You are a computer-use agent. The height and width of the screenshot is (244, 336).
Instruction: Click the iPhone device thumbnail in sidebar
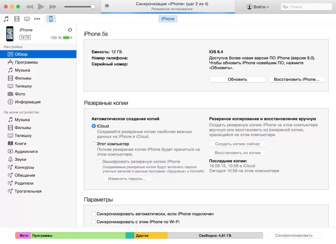[10, 34]
